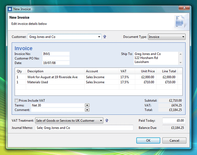
Task: Click the Invoice No input field
Action: pos(56,54)
